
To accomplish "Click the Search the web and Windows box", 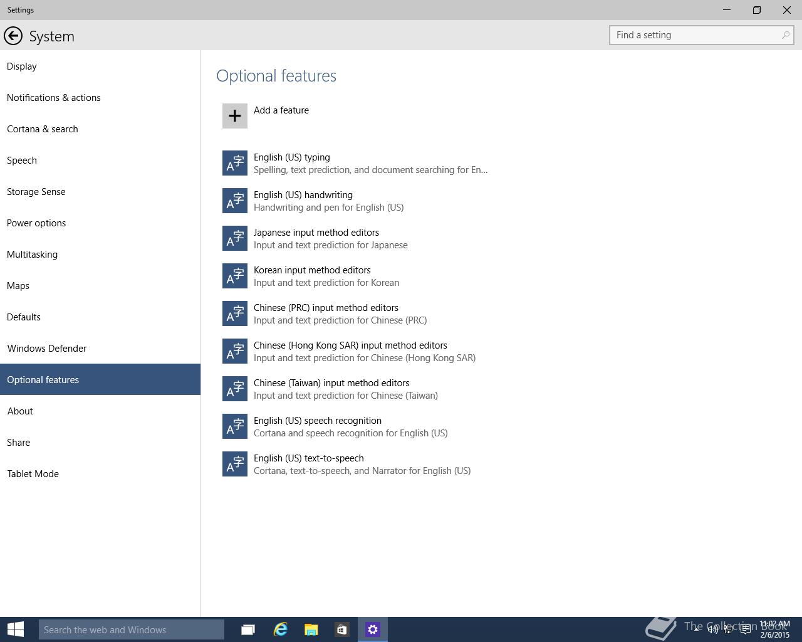I will 132,629.
